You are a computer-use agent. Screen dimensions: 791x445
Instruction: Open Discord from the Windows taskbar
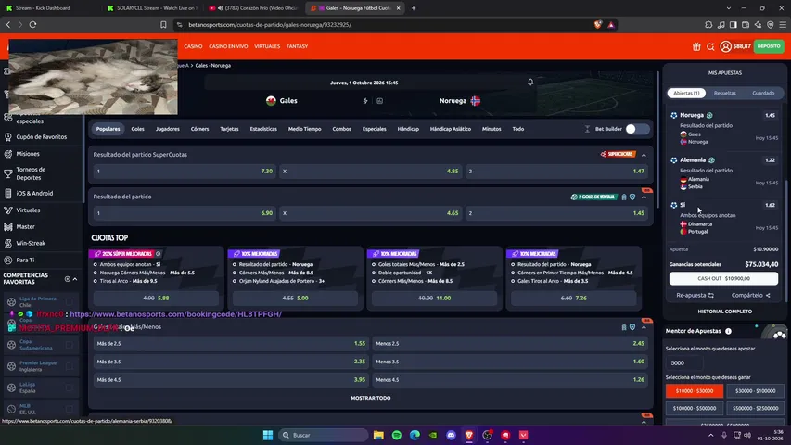[x=451, y=435]
